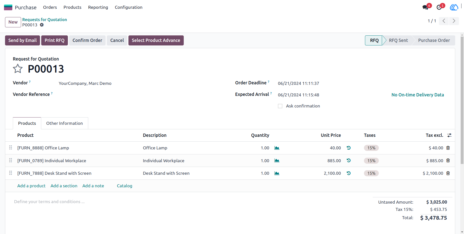This screenshot has height=234, width=464.
Task: Click price history icon for Individual Workplace
Action: tap(349, 160)
